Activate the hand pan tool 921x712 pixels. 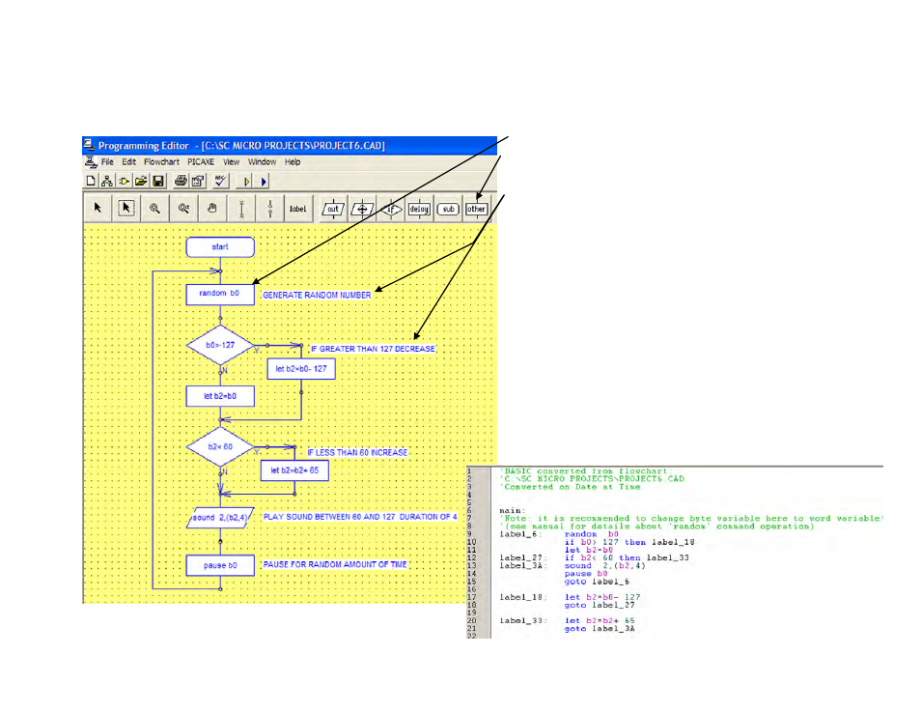(212, 208)
